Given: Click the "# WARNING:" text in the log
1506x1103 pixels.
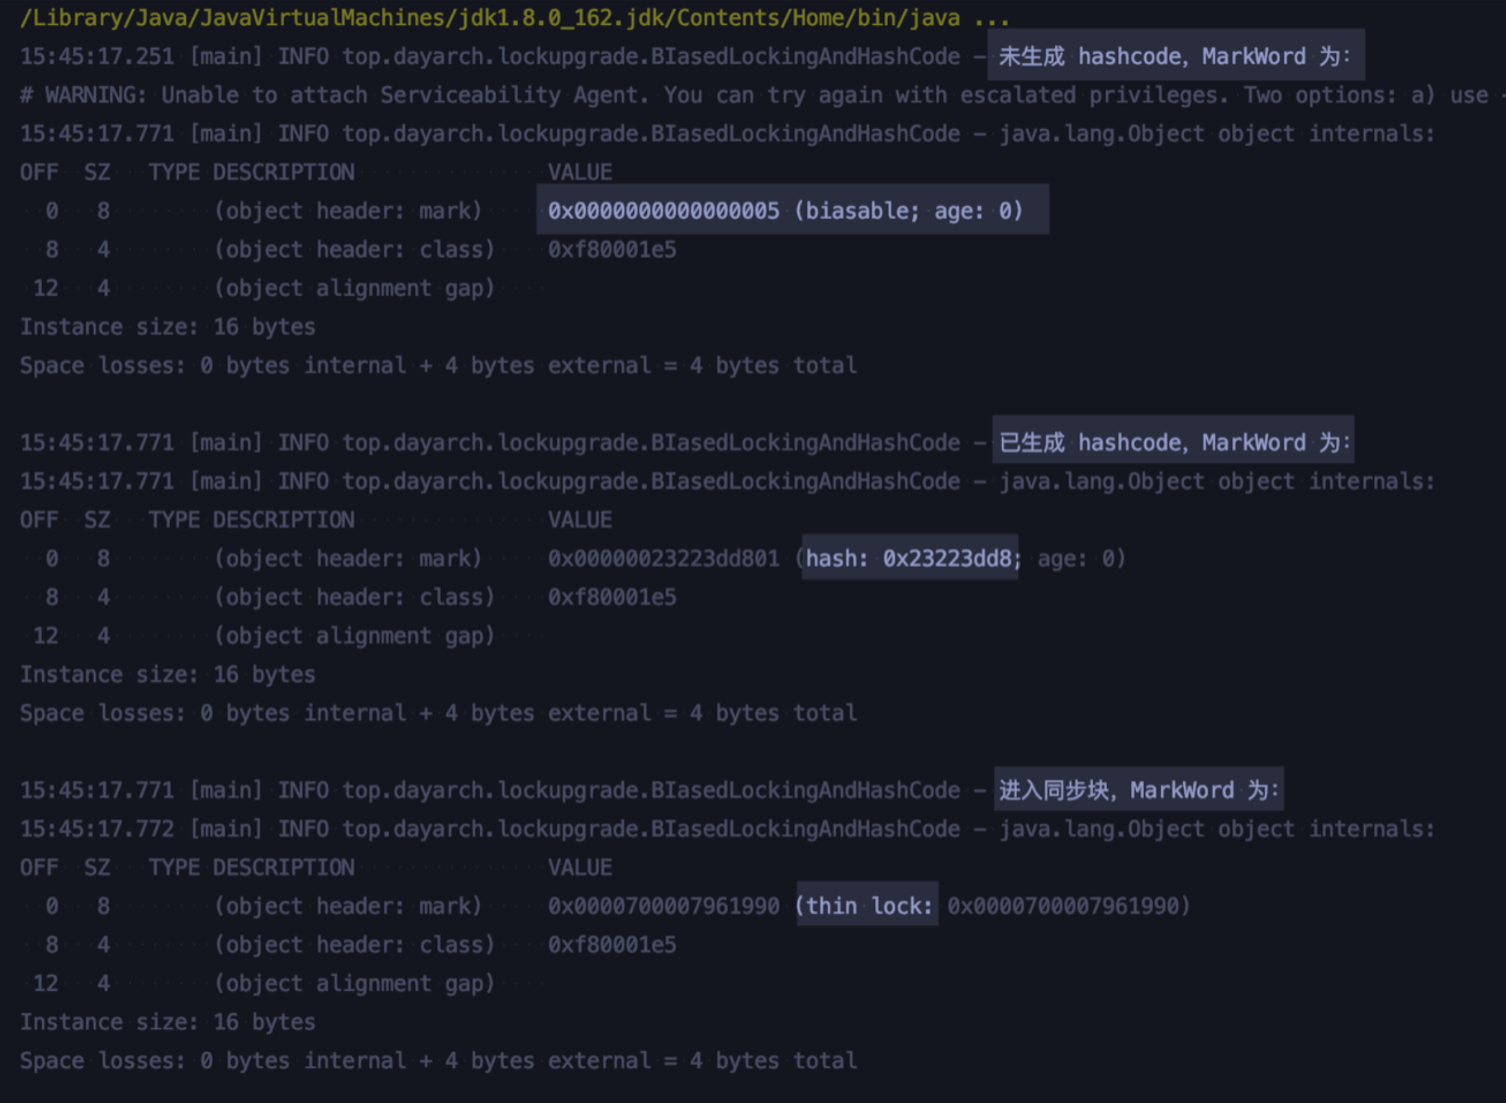Looking at the screenshot, I should point(83,95).
